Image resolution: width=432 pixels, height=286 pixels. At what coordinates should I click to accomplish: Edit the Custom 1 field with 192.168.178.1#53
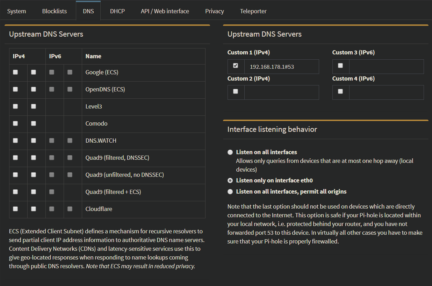[282, 67]
